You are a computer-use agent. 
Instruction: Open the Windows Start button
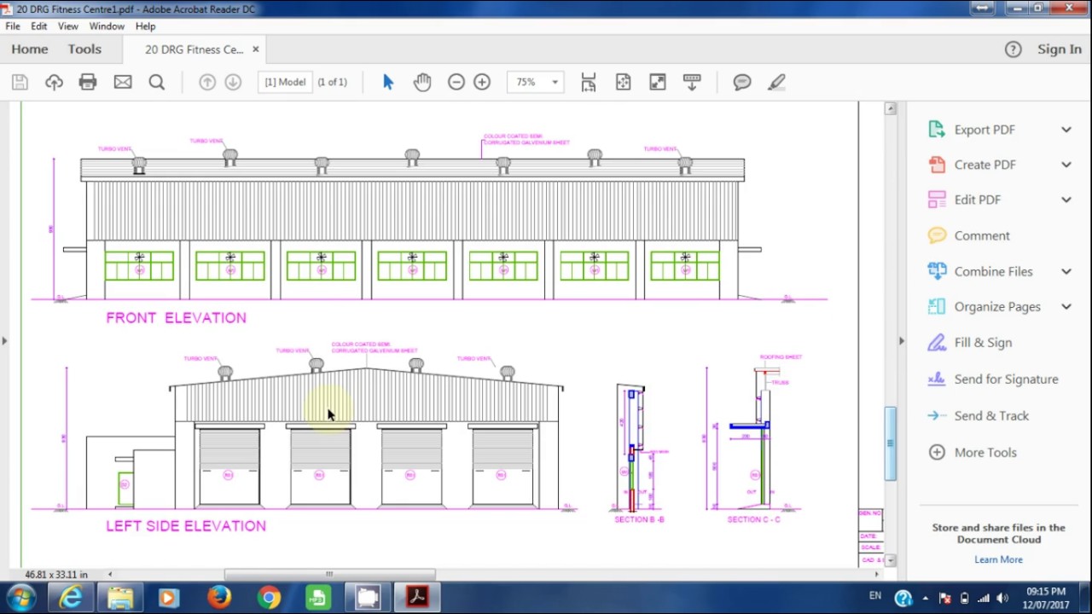21,598
